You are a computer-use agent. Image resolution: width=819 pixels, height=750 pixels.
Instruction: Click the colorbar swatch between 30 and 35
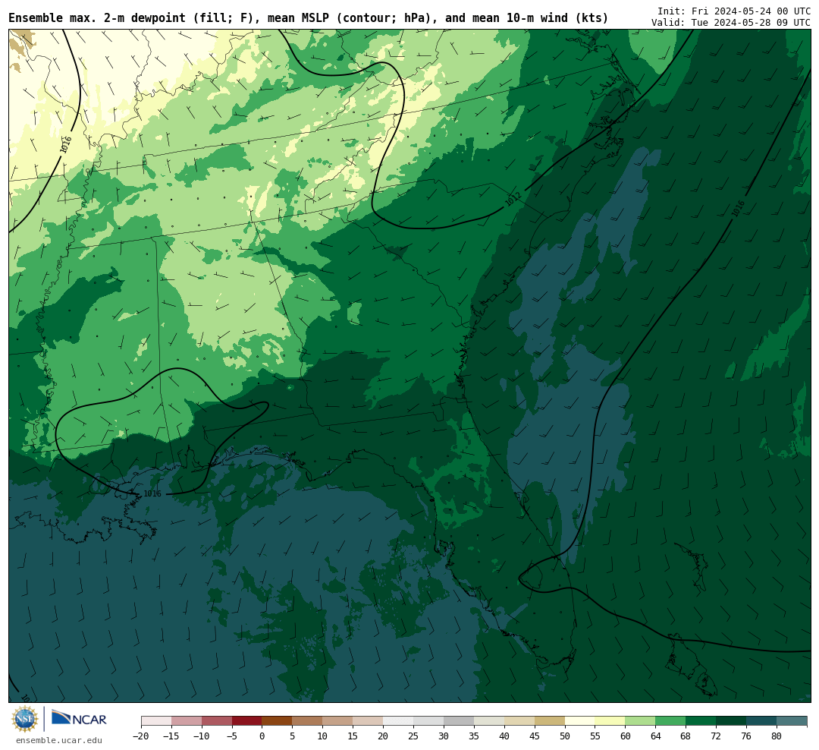click(x=459, y=721)
